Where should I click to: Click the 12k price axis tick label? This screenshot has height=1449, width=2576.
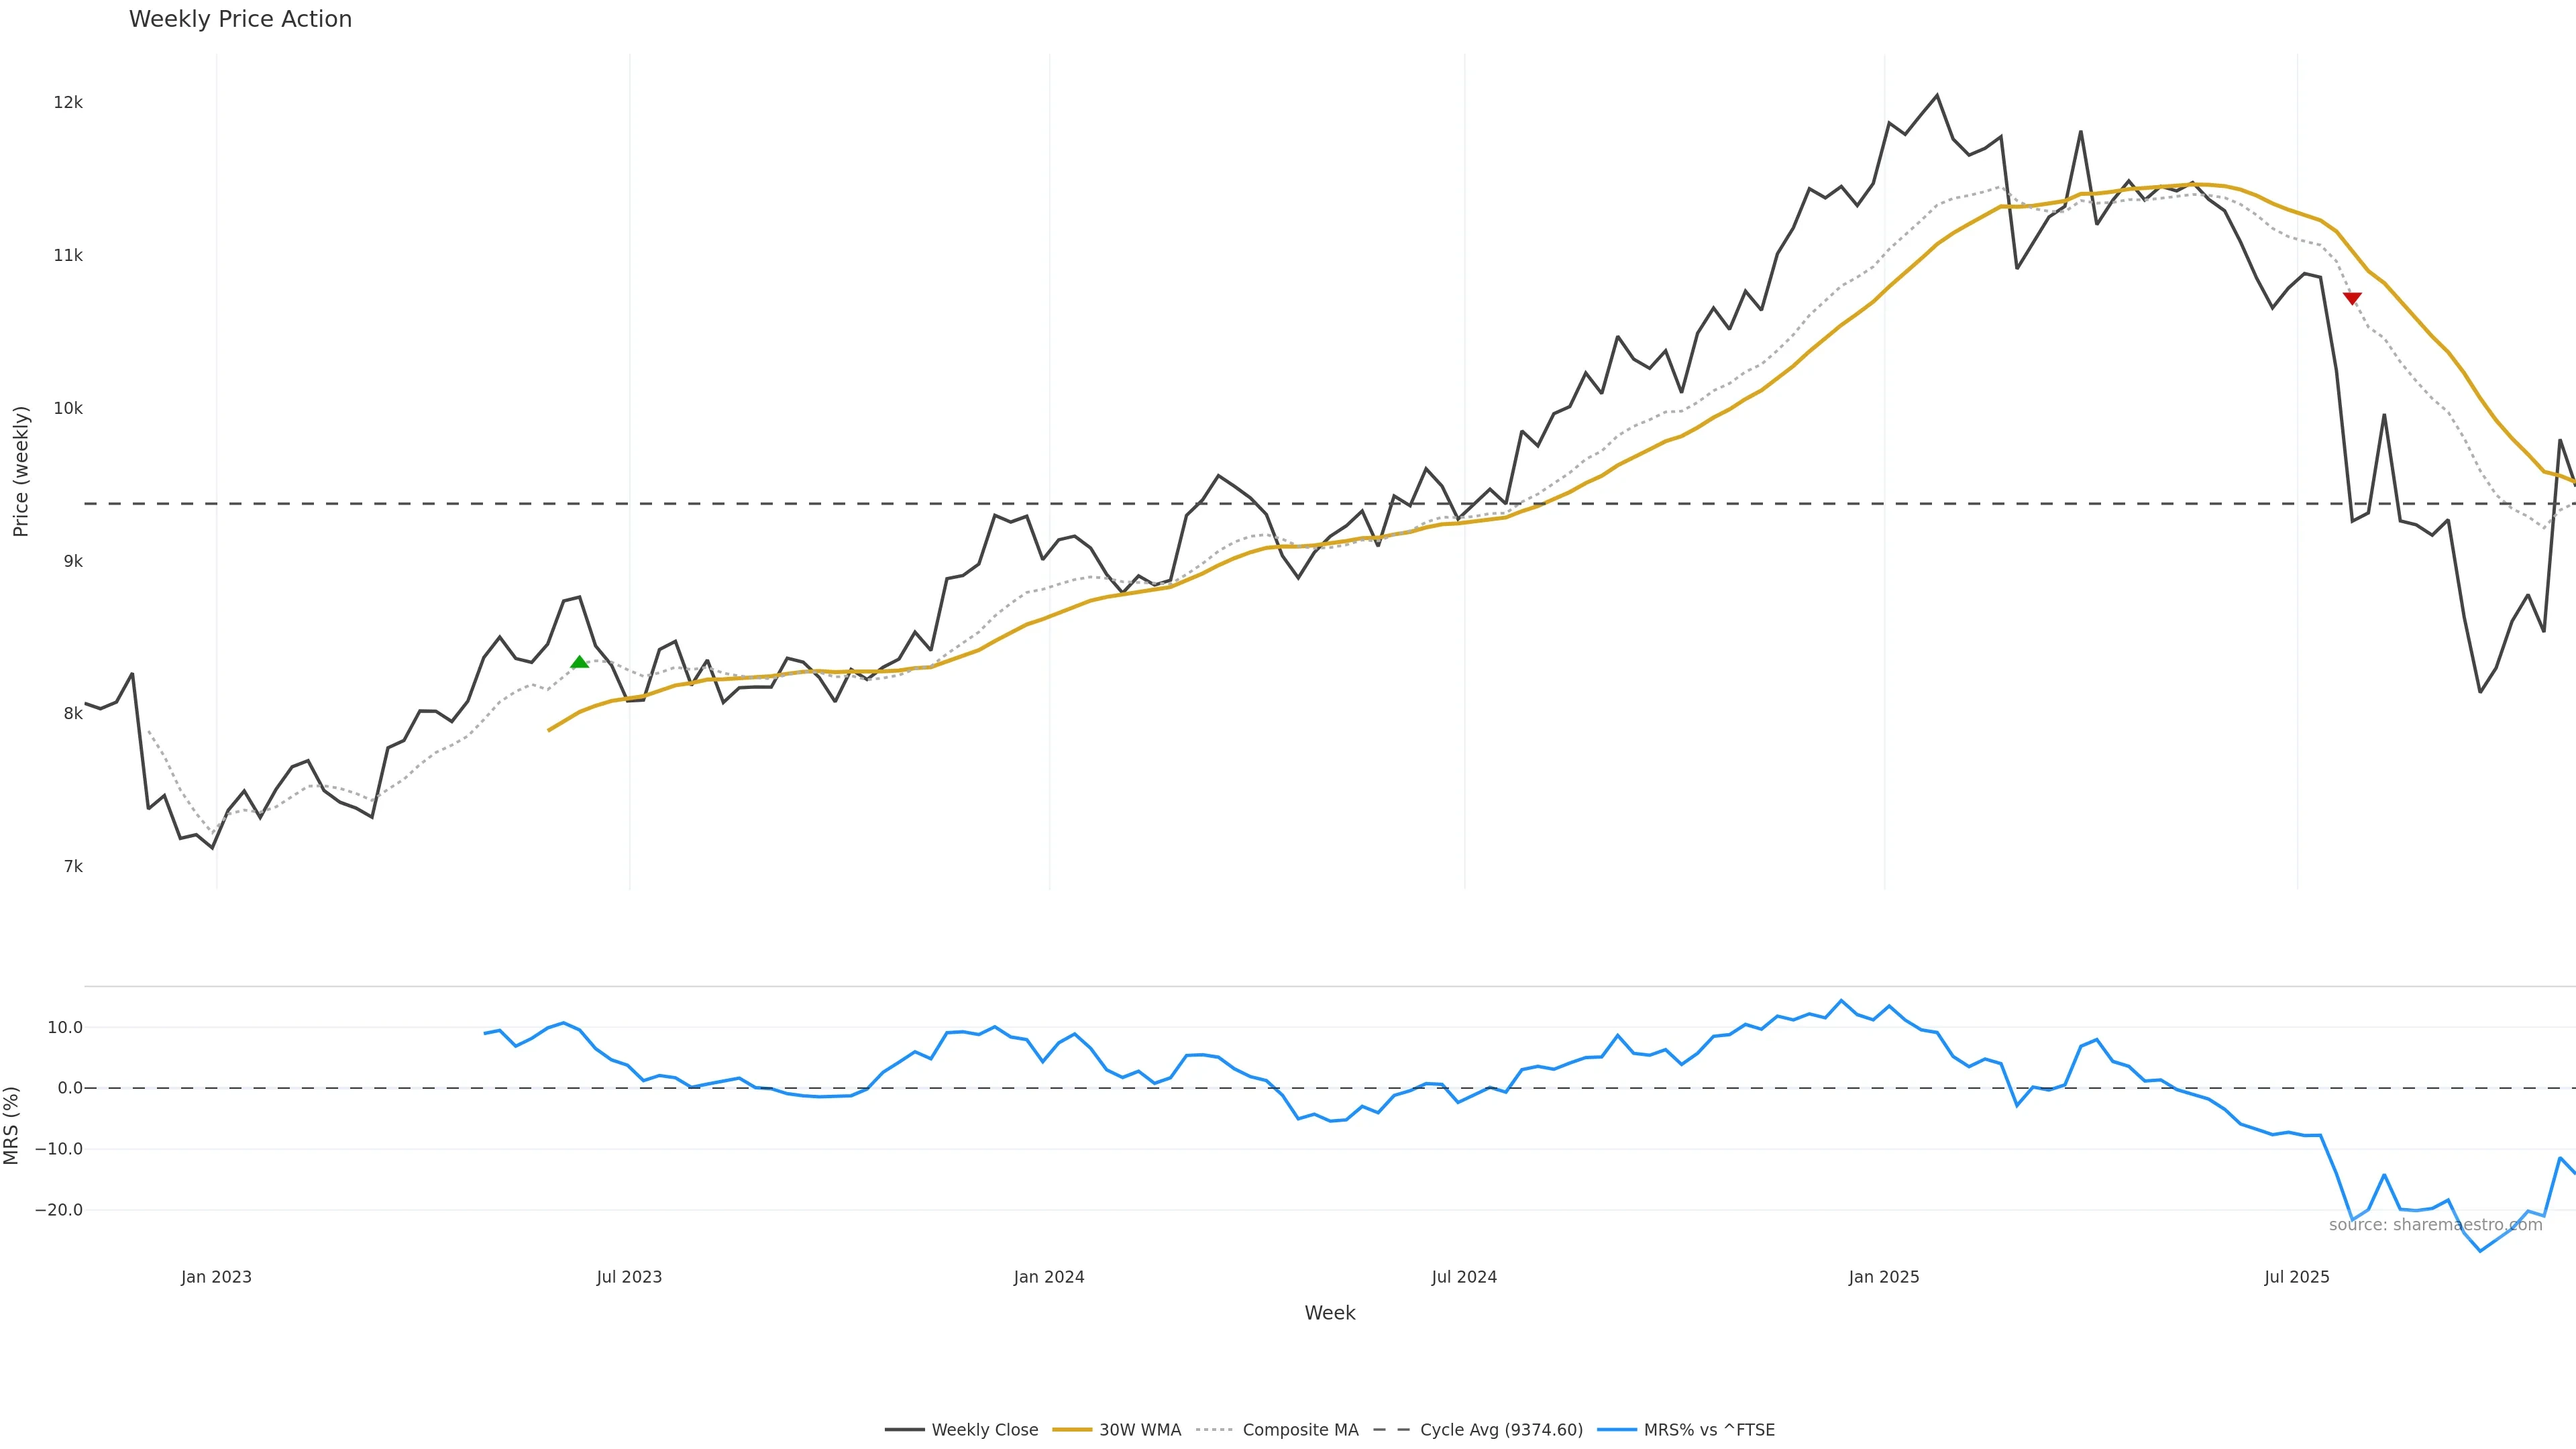(68, 103)
